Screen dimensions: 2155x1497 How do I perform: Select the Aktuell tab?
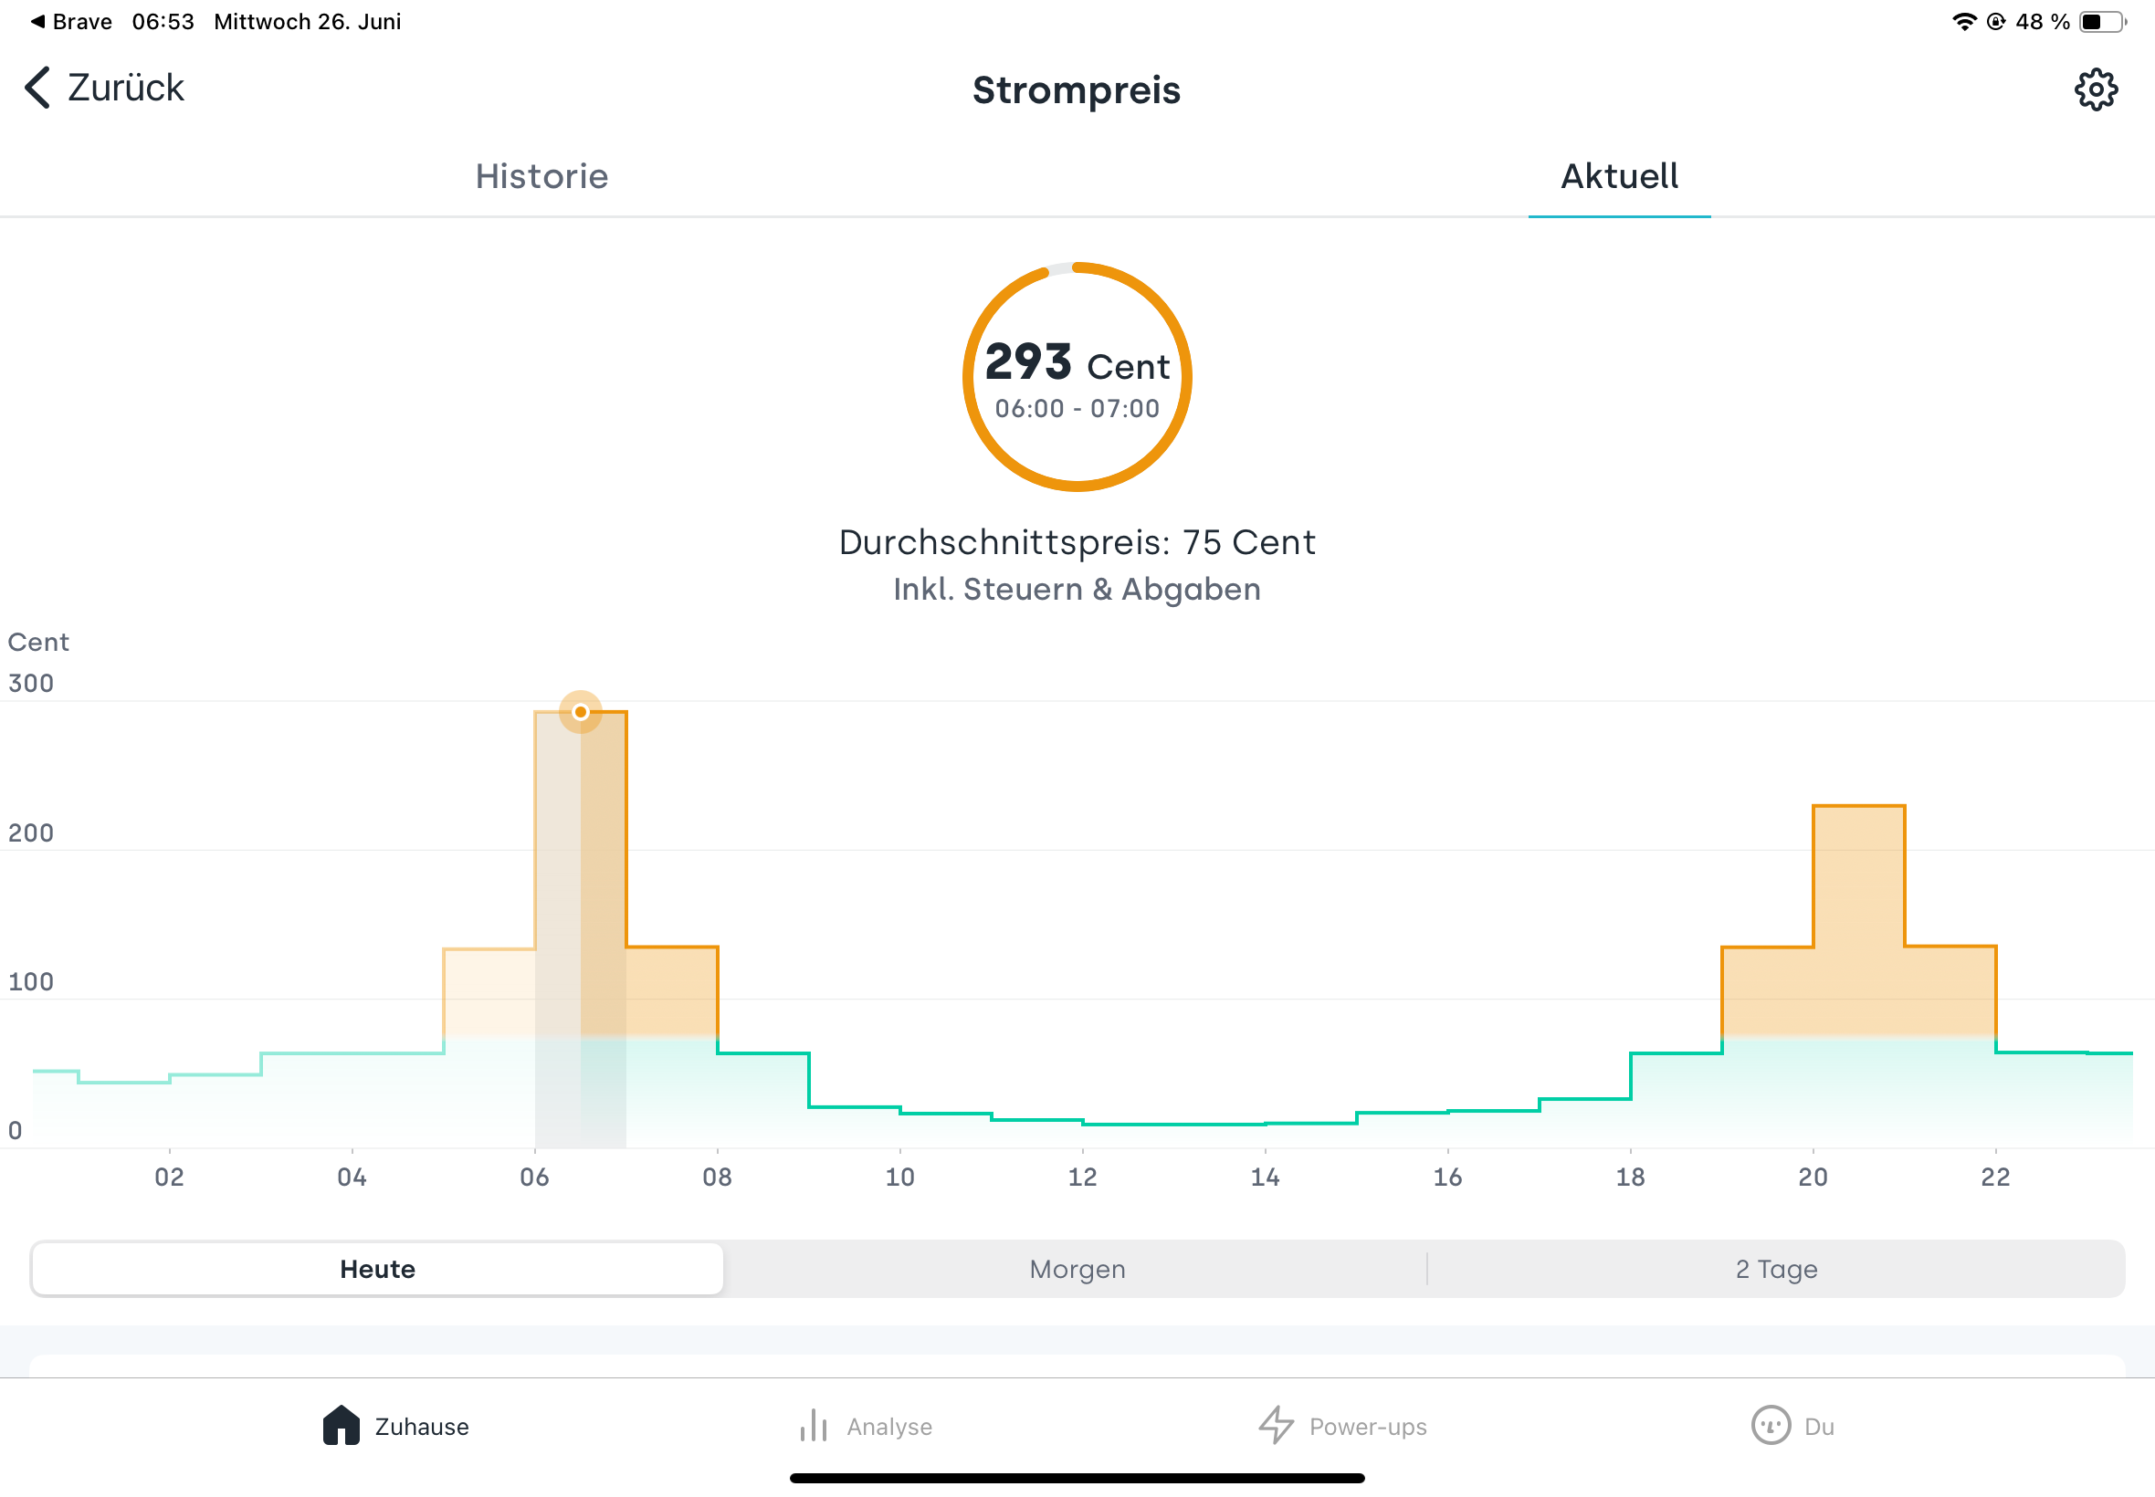[1618, 176]
